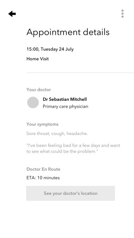Tap the ETA: 10 minutes text
The height and width of the screenshot is (238, 134).
coord(43,178)
